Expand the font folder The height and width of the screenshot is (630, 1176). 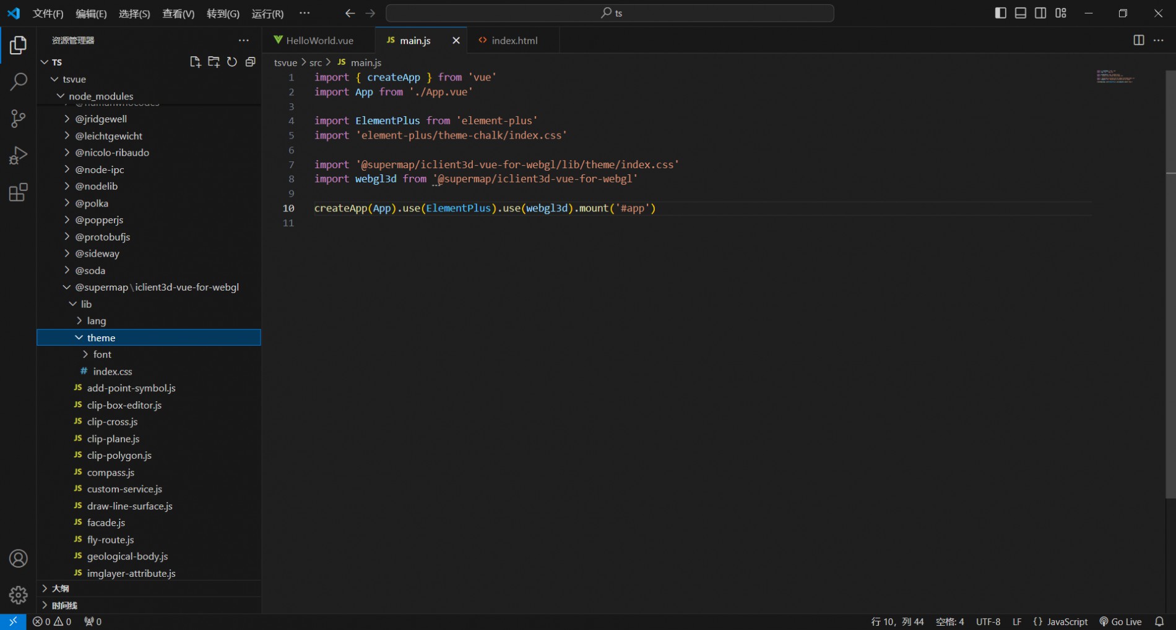[85, 354]
